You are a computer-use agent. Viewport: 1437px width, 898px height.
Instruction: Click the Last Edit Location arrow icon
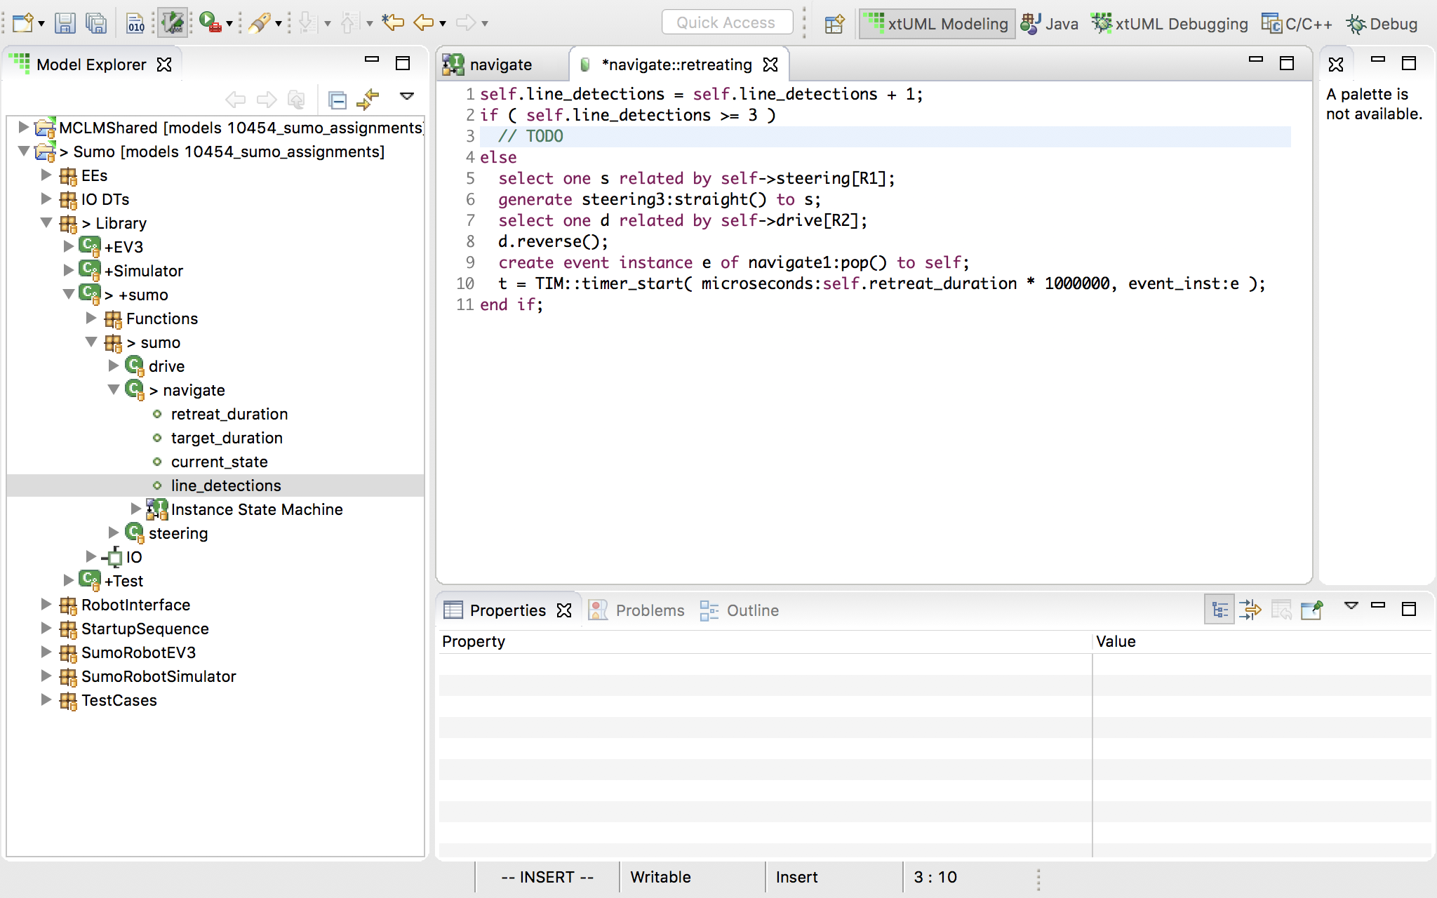393,23
